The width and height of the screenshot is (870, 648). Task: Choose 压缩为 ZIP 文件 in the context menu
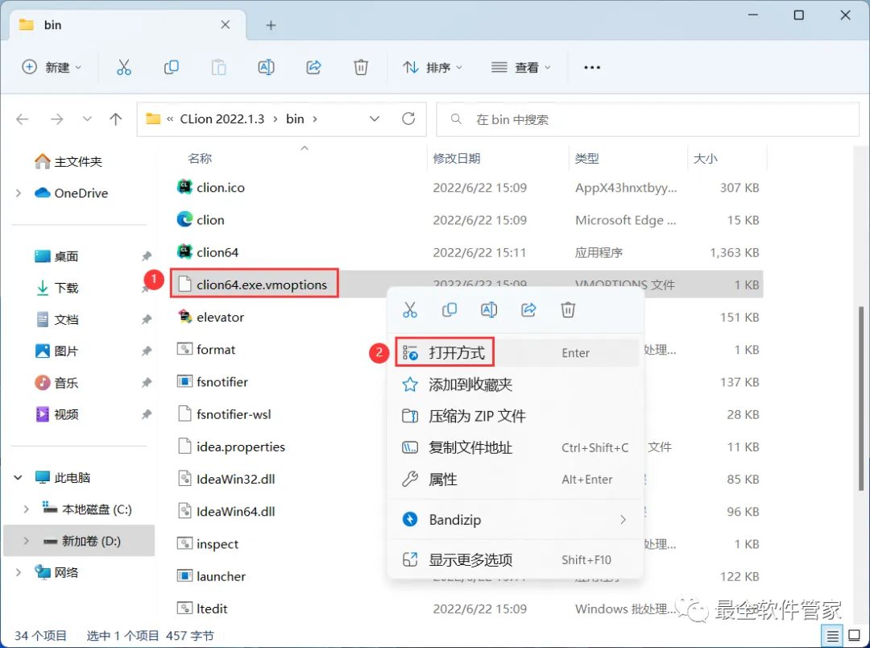(516, 416)
